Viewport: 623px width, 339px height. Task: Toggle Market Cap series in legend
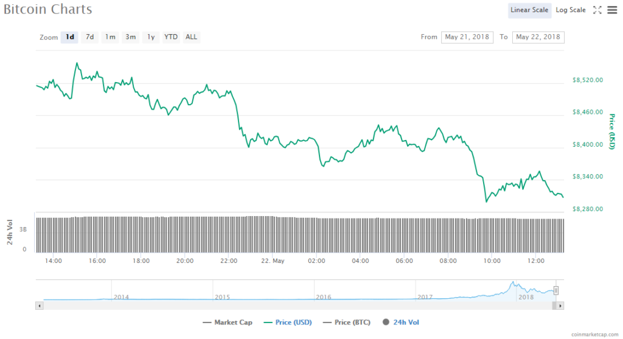(x=227, y=322)
